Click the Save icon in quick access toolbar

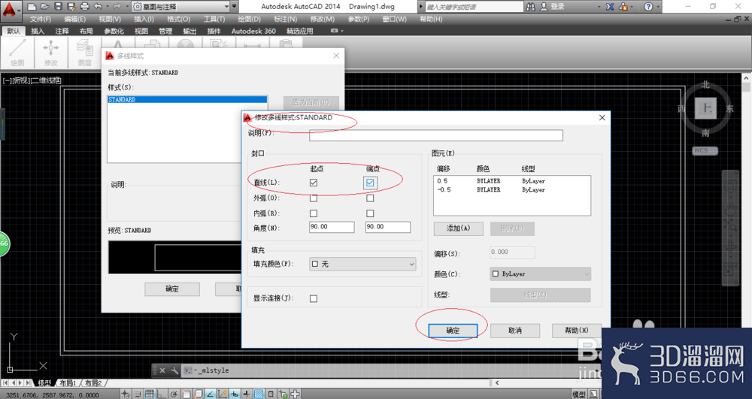[58, 7]
